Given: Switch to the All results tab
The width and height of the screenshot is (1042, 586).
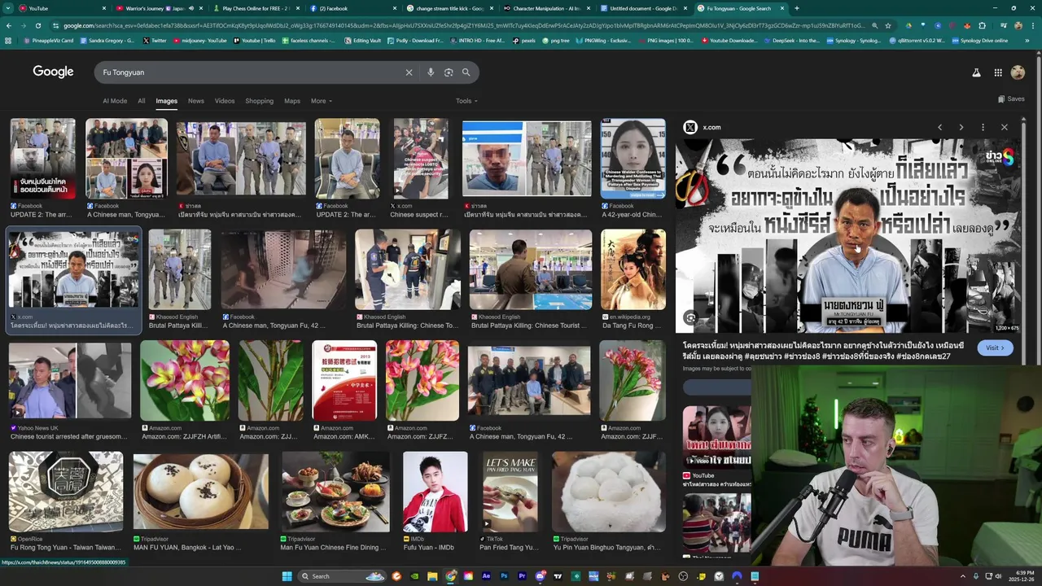Looking at the screenshot, I should (141, 101).
